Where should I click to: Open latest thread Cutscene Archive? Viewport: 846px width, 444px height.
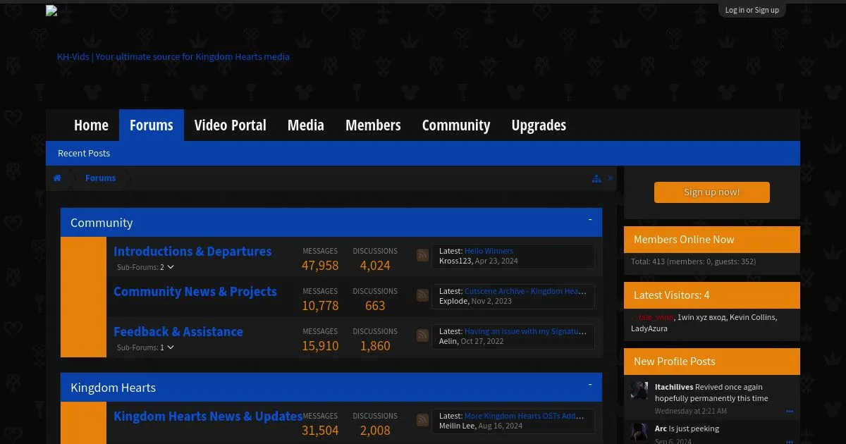point(525,291)
